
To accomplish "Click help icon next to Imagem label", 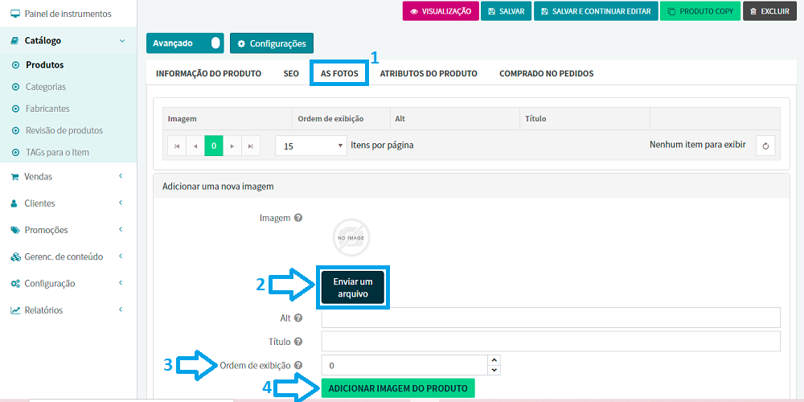I will pos(298,218).
